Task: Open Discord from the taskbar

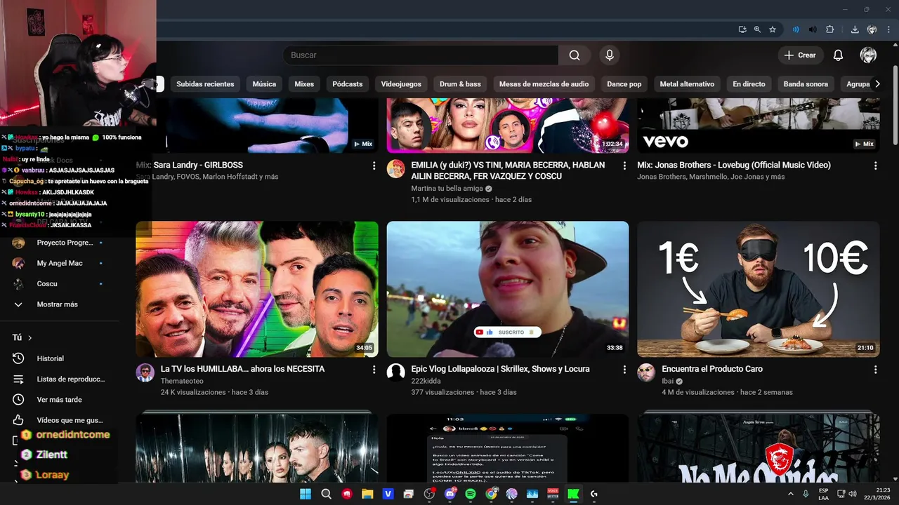Action: point(450,494)
